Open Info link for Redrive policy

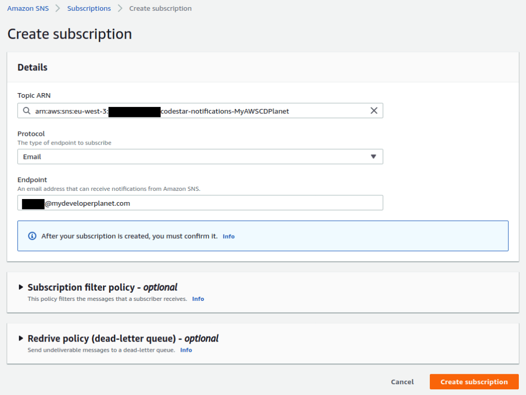186,350
